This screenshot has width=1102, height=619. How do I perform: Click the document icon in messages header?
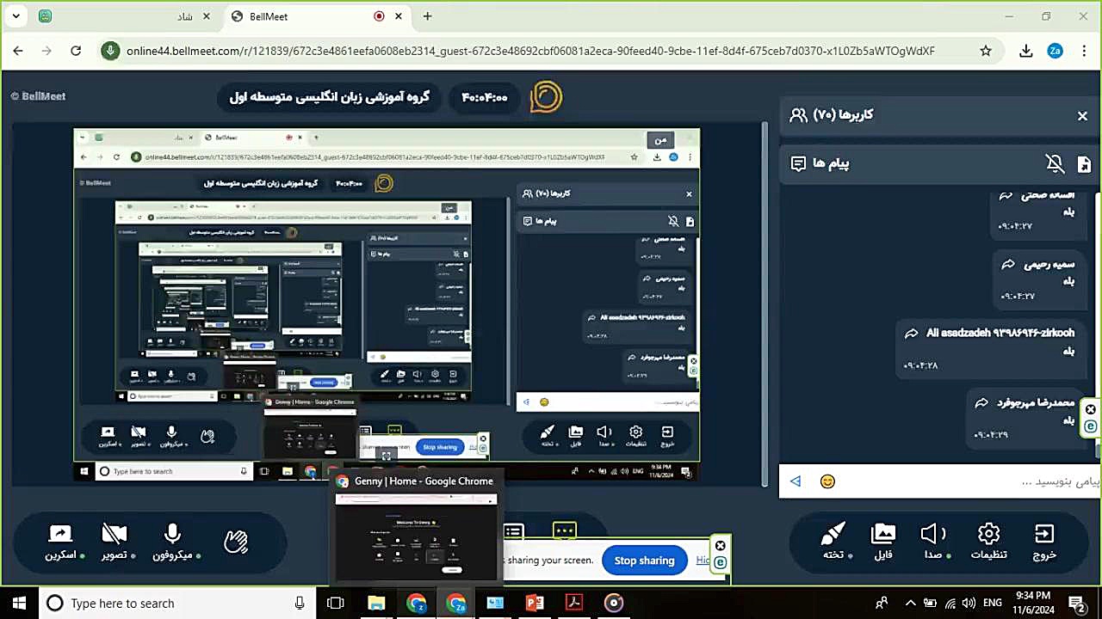(1084, 164)
